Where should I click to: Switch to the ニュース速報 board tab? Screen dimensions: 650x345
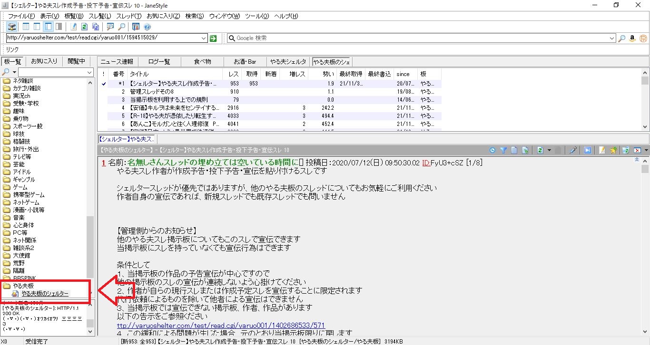[x=117, y=62]
